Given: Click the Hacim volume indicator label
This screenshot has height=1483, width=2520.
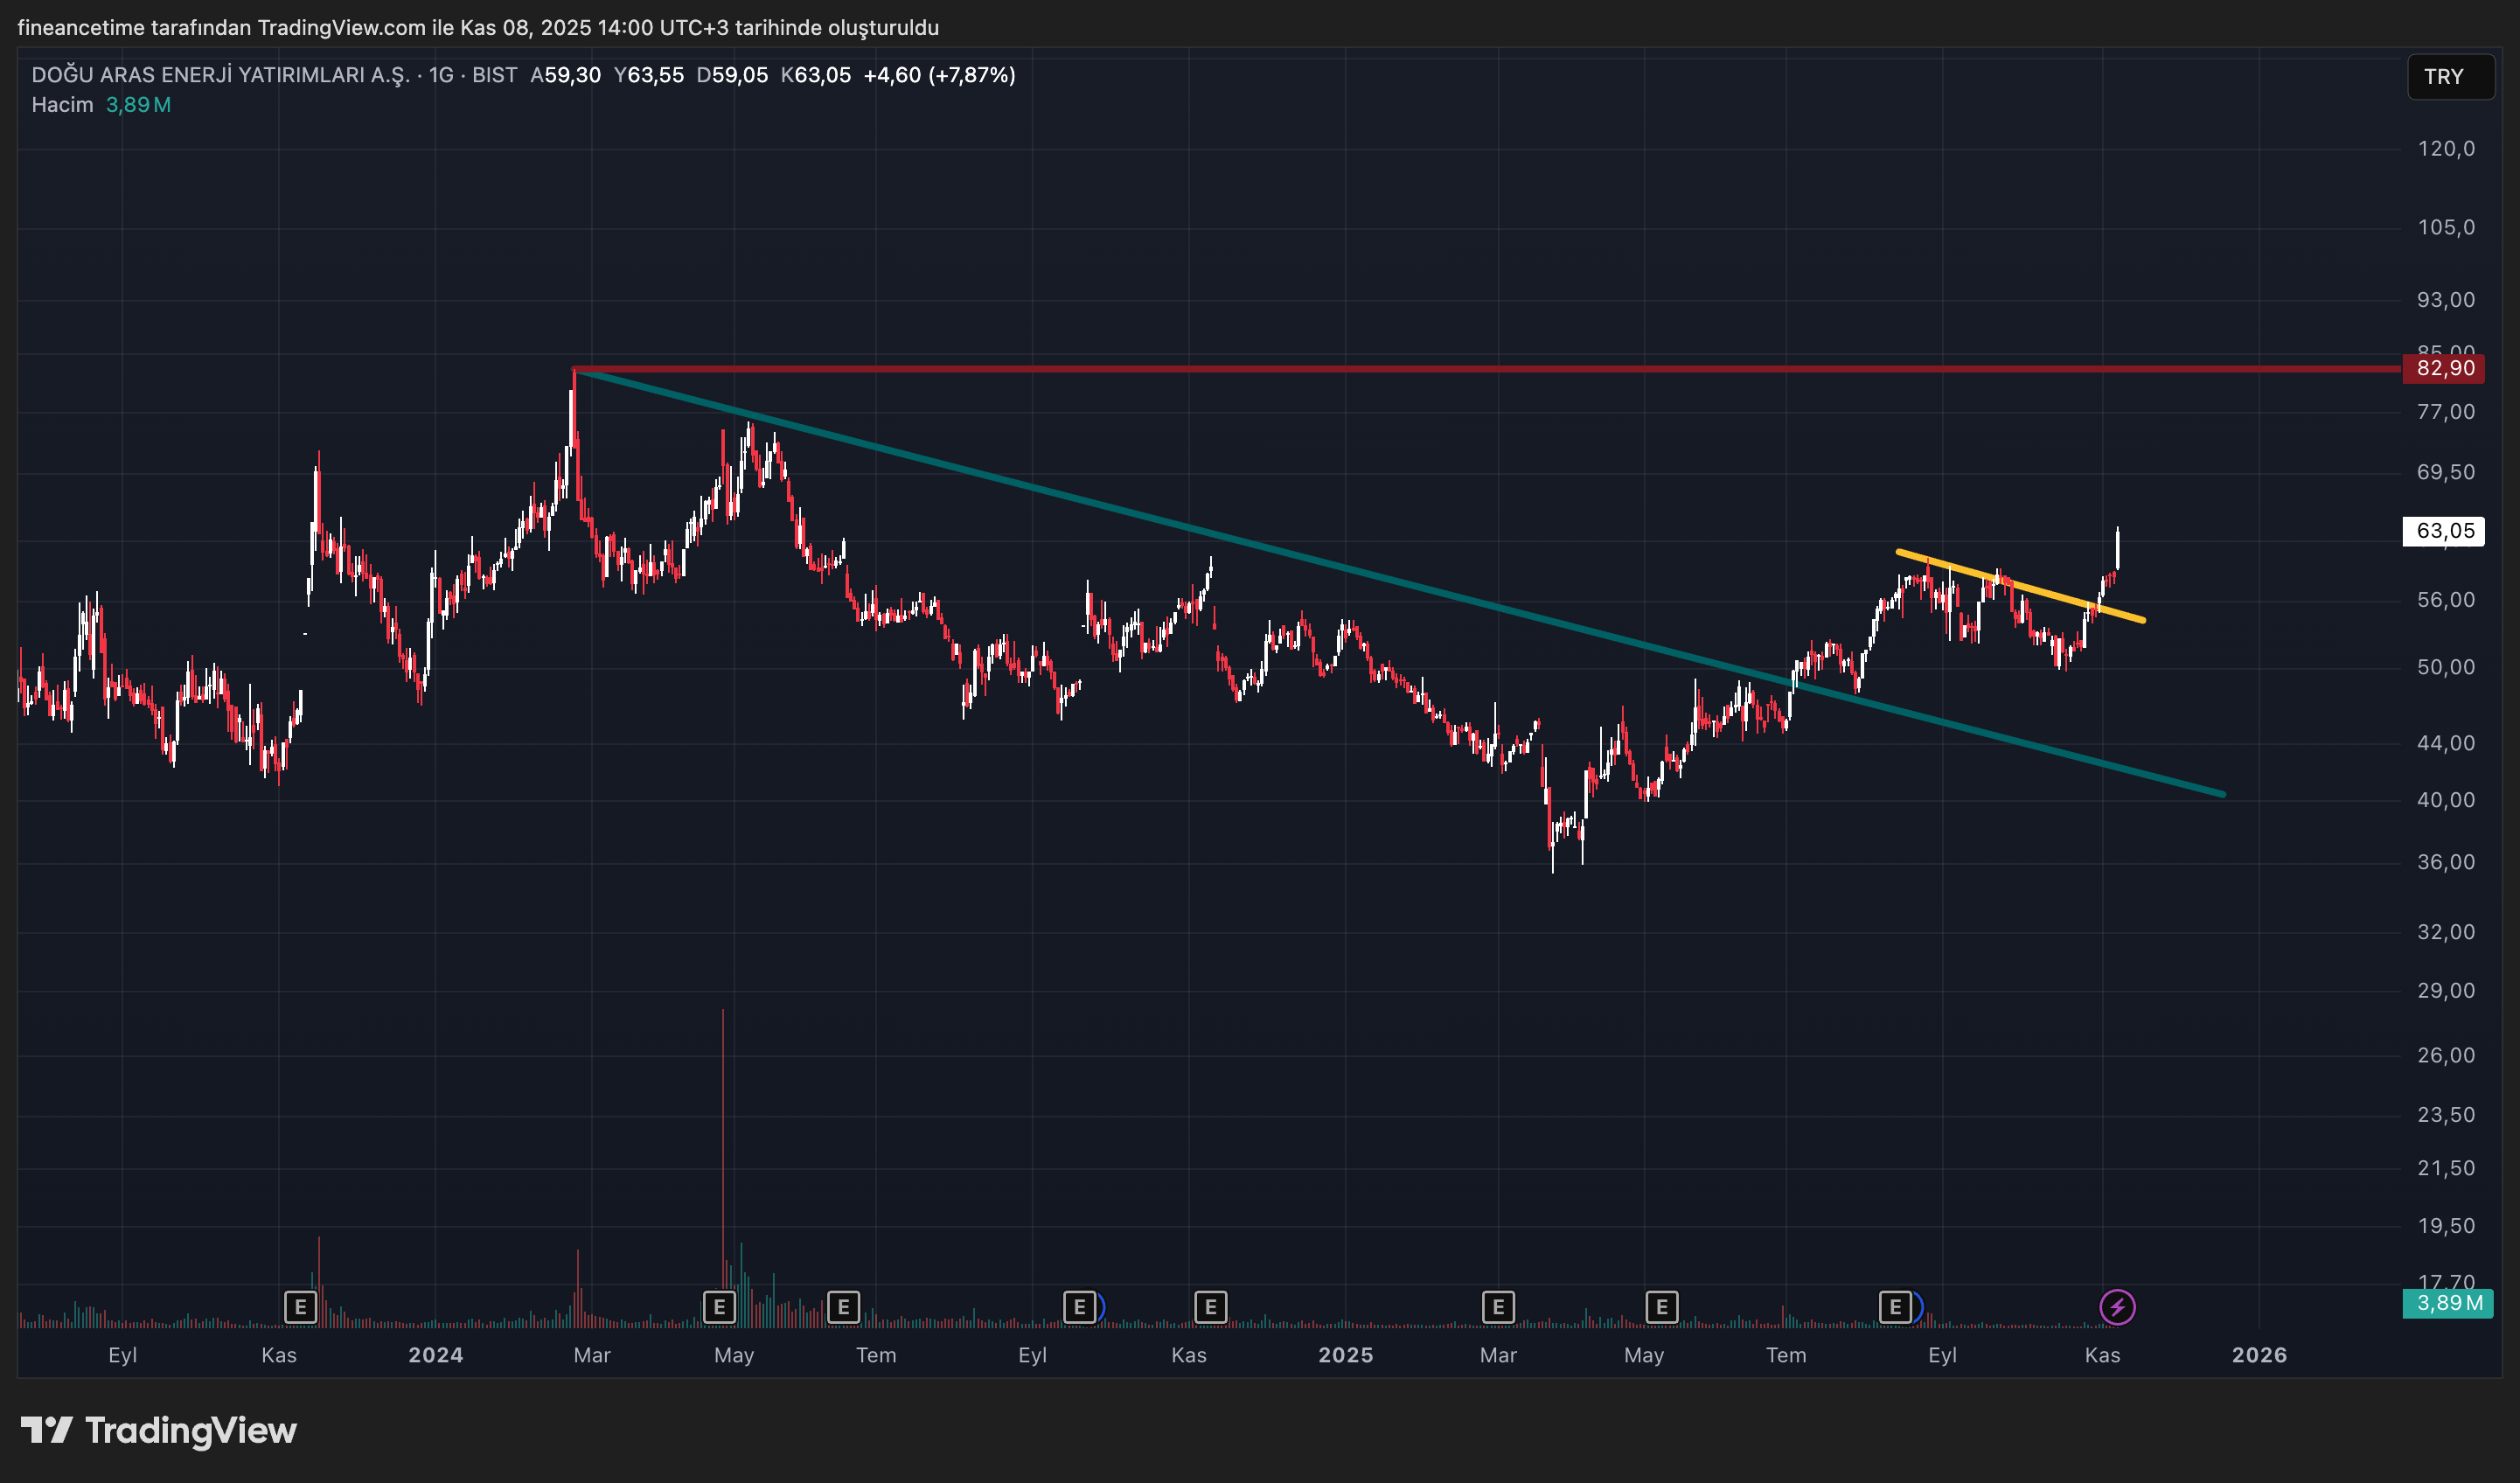Looking at the screenshot, I should 62,105.
